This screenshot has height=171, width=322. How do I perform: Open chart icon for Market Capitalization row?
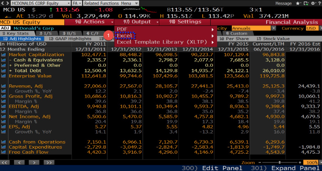pyautogui.click(x=3, y=55)
